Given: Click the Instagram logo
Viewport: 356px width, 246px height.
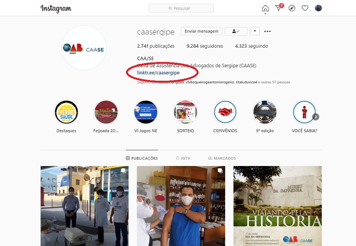Looking at the screenshot, I should 56,9.
